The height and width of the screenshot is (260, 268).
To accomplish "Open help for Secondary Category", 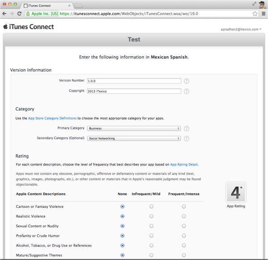I will point(186,139).
